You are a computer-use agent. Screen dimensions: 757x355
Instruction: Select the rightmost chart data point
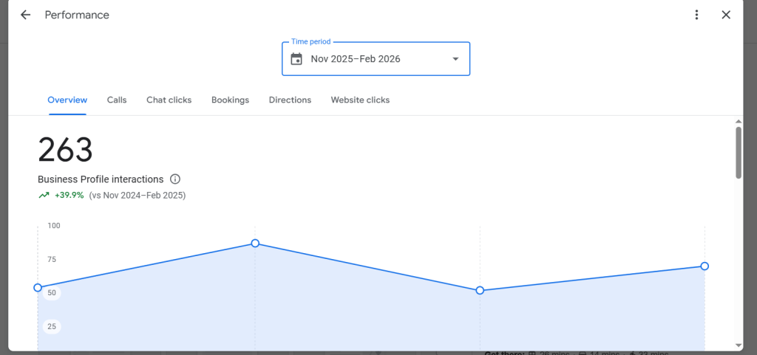point(705,266)
